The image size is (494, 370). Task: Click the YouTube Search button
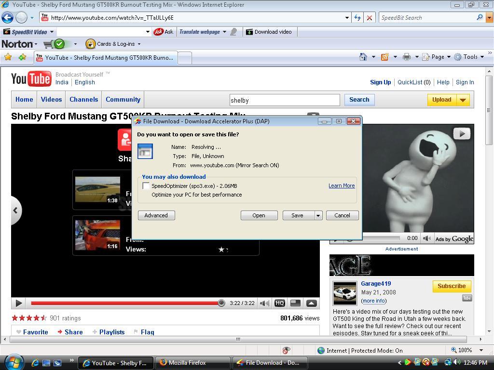pos(359,100)
